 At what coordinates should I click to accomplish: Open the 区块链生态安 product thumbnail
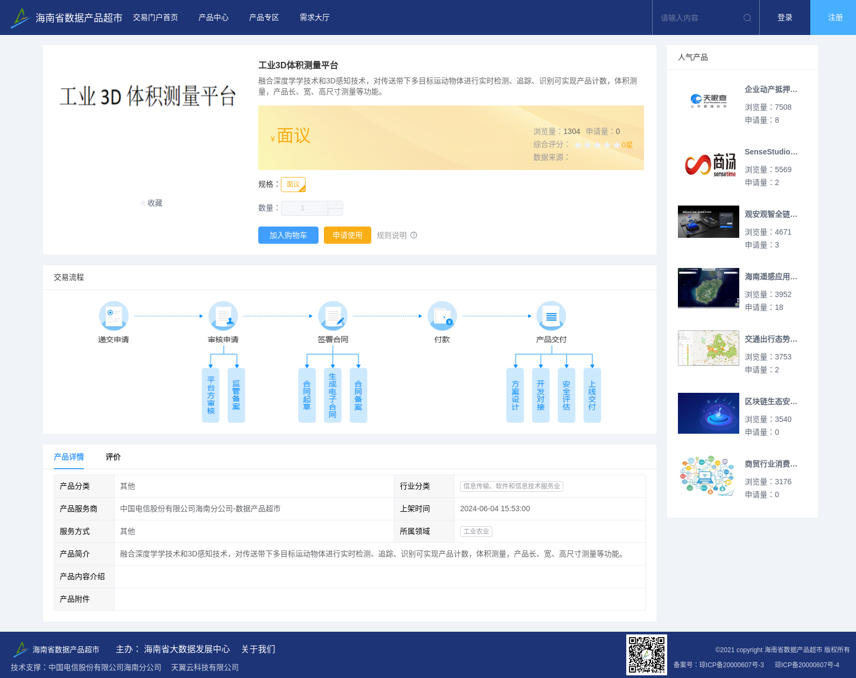coord(709,413)
